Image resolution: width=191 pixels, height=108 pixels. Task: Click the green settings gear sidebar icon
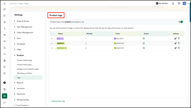(5, 96)
